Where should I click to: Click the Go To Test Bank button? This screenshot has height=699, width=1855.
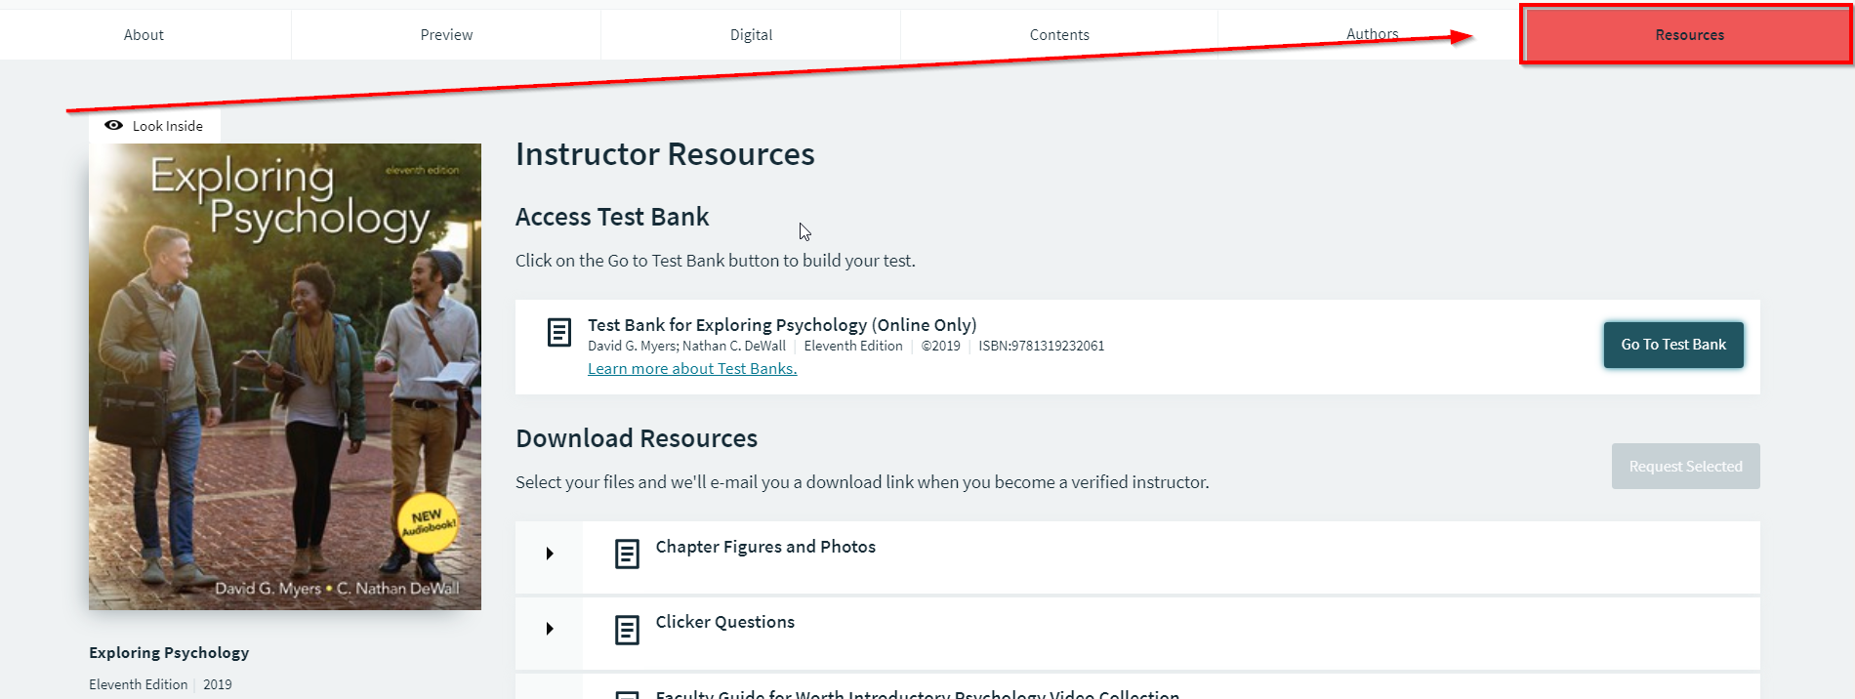coord(1672,345)
